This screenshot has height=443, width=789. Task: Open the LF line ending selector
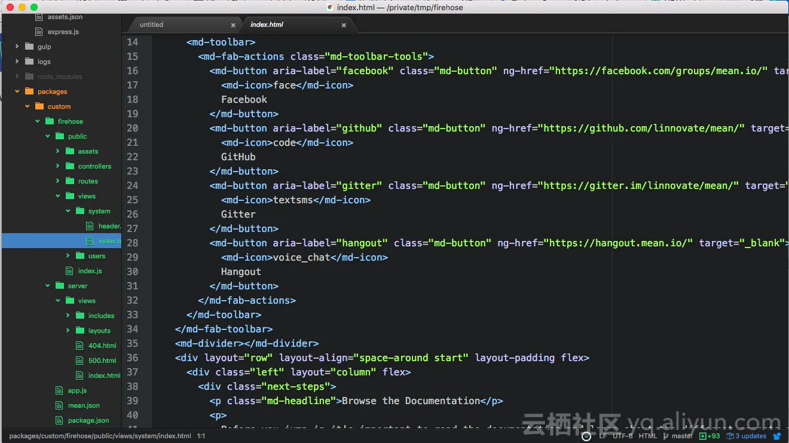pyautogui.click(x=603, y=436)
